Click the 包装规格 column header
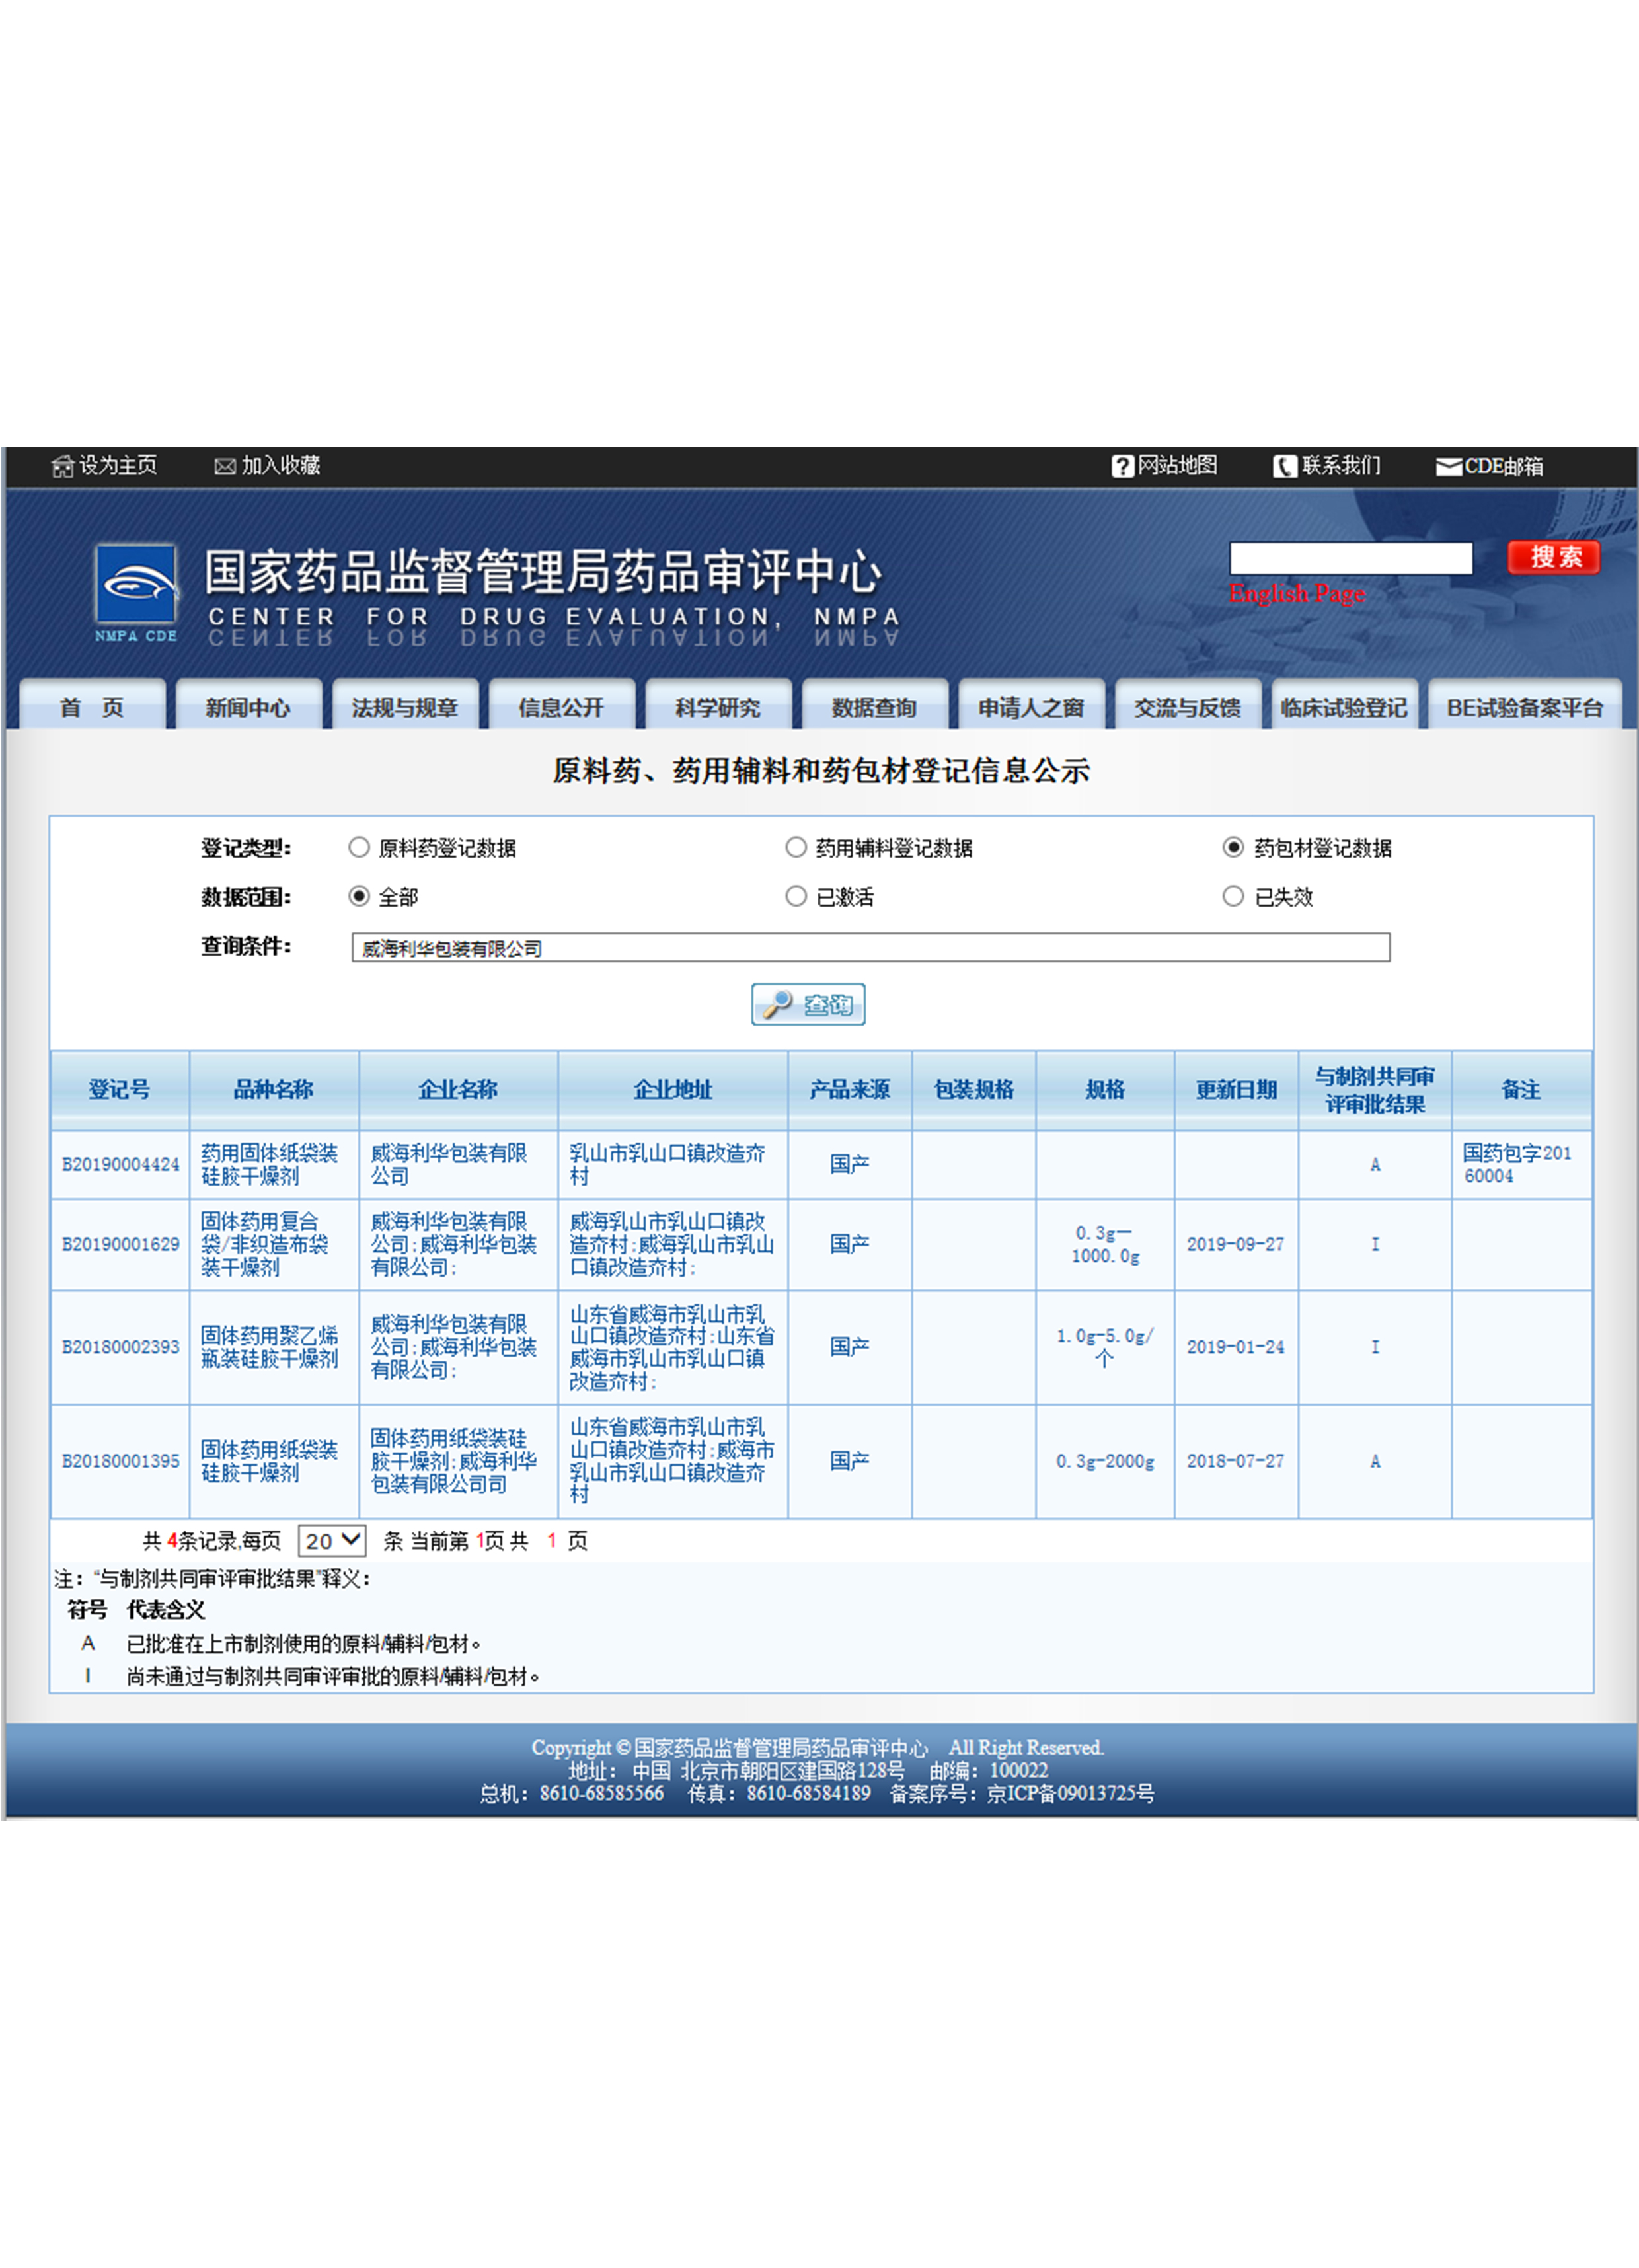Screen dimensions: 1639x2268 [974, 1090]
